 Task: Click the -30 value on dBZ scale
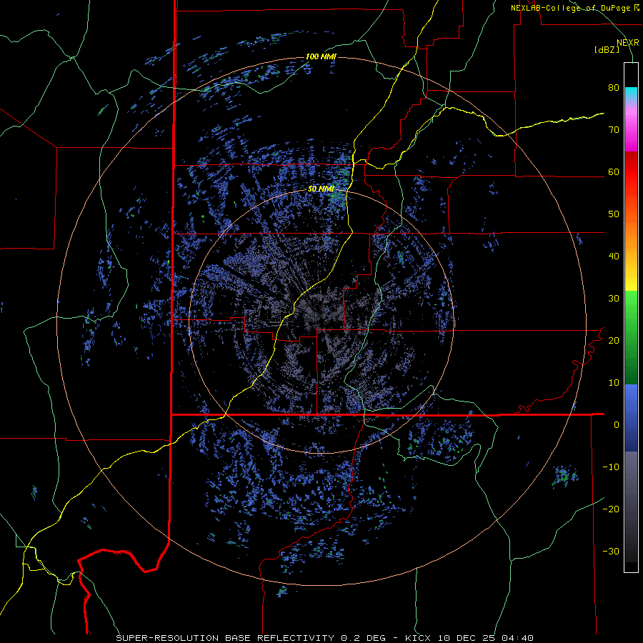[x=611, y=551]
